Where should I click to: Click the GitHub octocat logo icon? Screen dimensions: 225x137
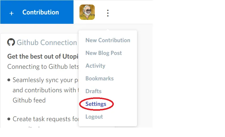tap(11, 42)
